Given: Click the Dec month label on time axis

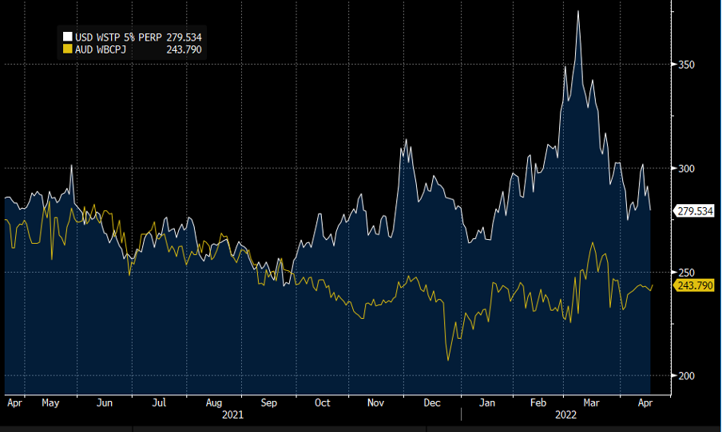Looking at the screenshot, I should tap(430, 403).
